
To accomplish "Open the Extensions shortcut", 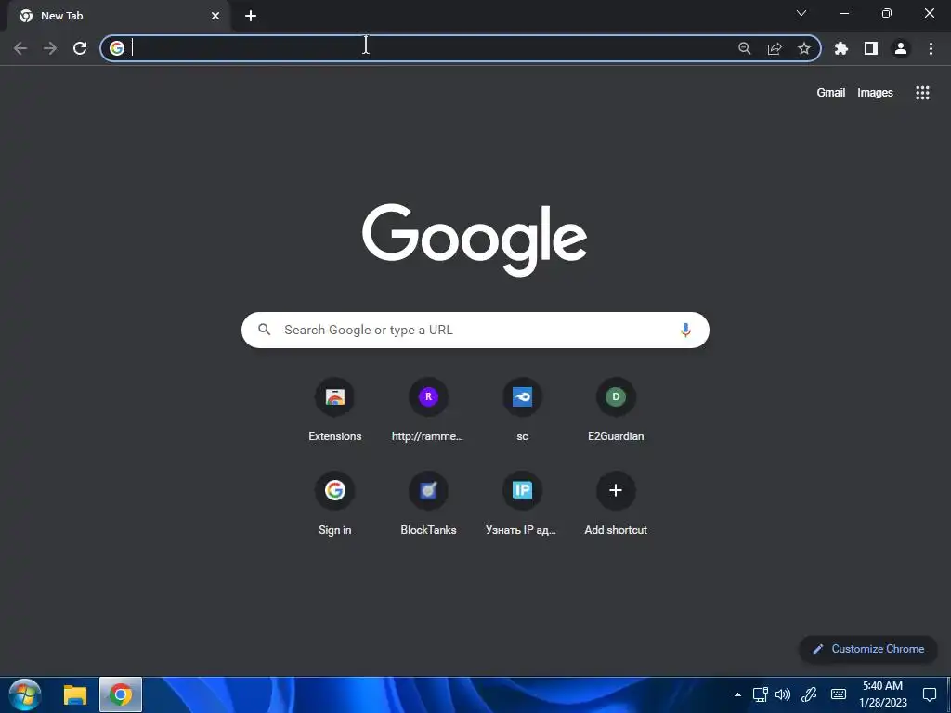I will click(x=334, y=410).
